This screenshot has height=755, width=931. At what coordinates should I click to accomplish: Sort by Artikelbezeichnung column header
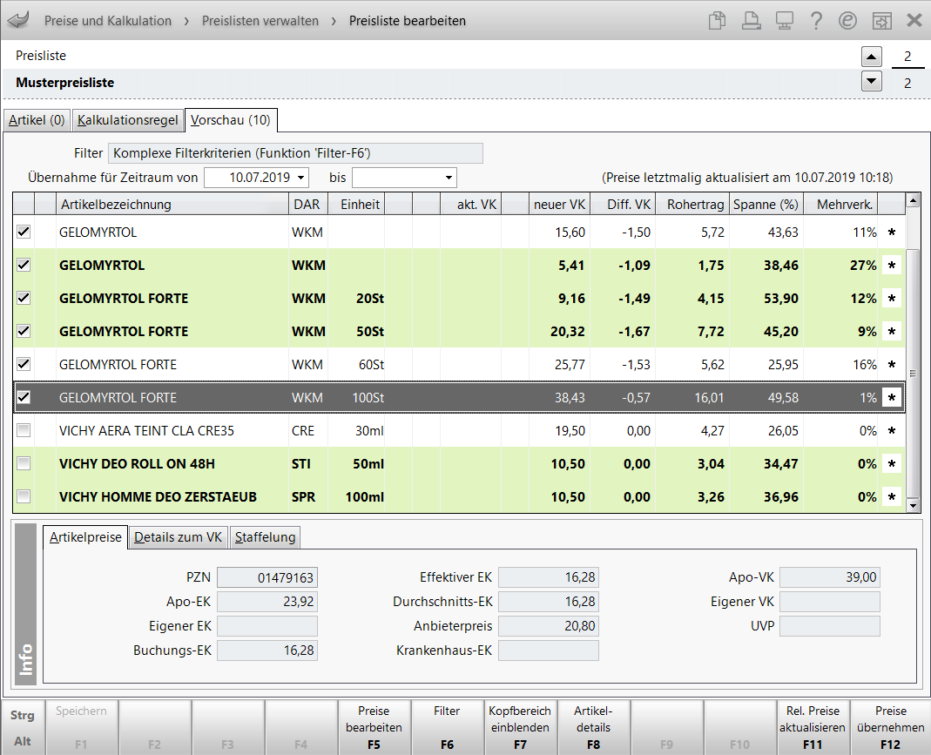point(172,205)
